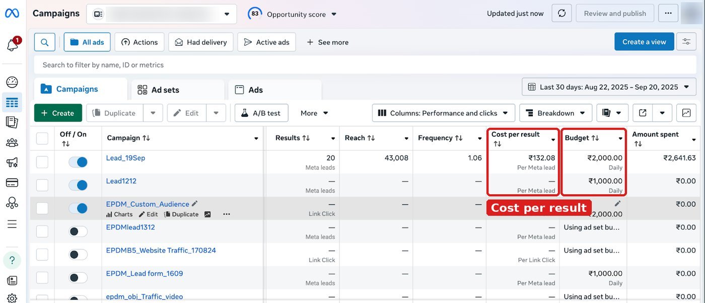Open the Last 30 days date range picker
705x303 pixels.
tap(609, 87)
